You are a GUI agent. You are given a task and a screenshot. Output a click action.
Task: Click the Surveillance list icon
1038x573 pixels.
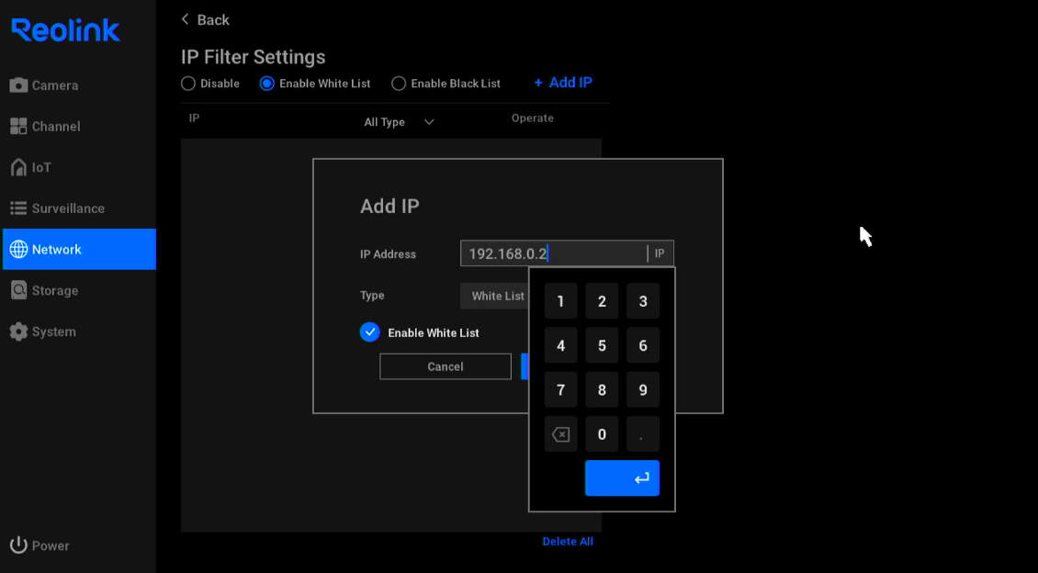tap(18, 208)
